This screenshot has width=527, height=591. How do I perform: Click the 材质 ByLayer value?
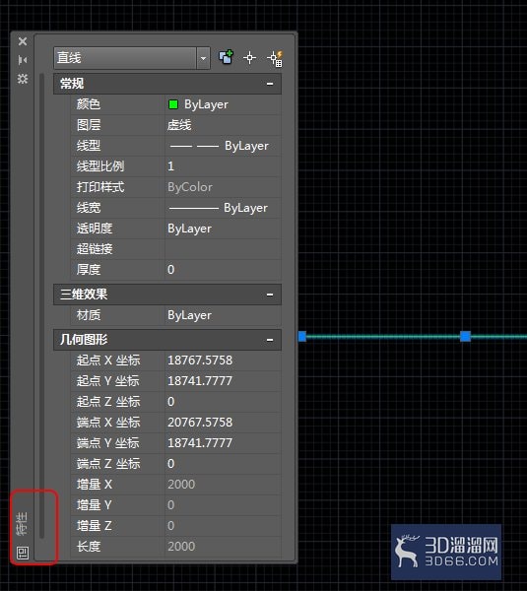coord(223,315)
